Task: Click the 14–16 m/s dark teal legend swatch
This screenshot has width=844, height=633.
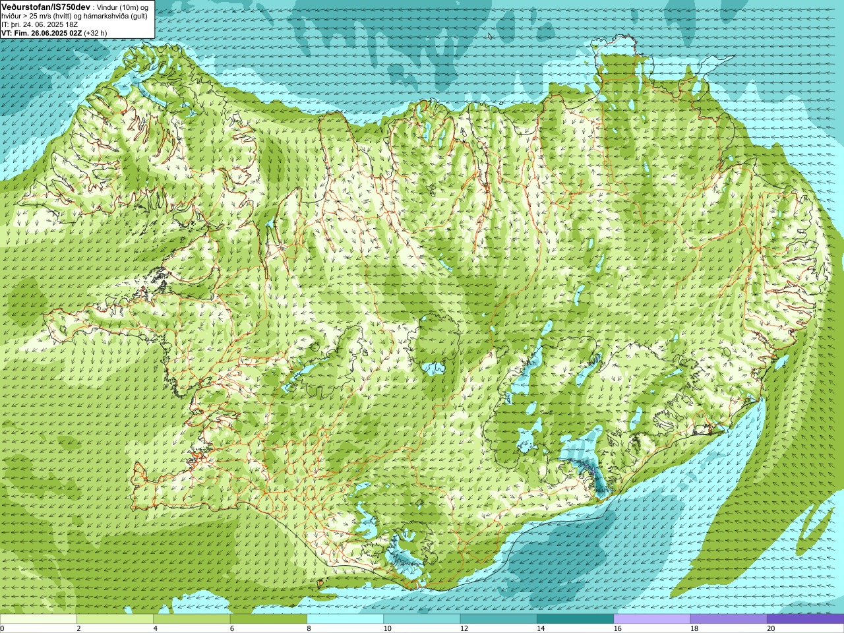Action: coord(575,619)
